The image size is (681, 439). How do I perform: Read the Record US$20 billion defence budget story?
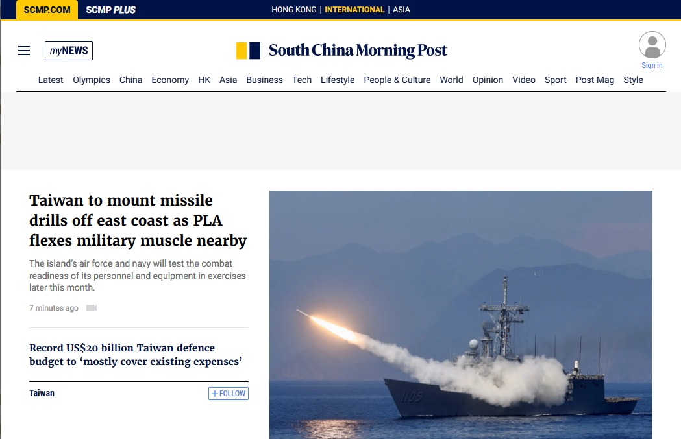tap(136, 355)
